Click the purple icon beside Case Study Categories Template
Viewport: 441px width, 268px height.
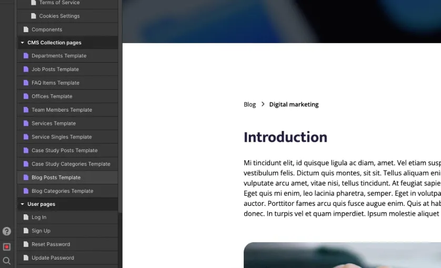click(26, 164)
